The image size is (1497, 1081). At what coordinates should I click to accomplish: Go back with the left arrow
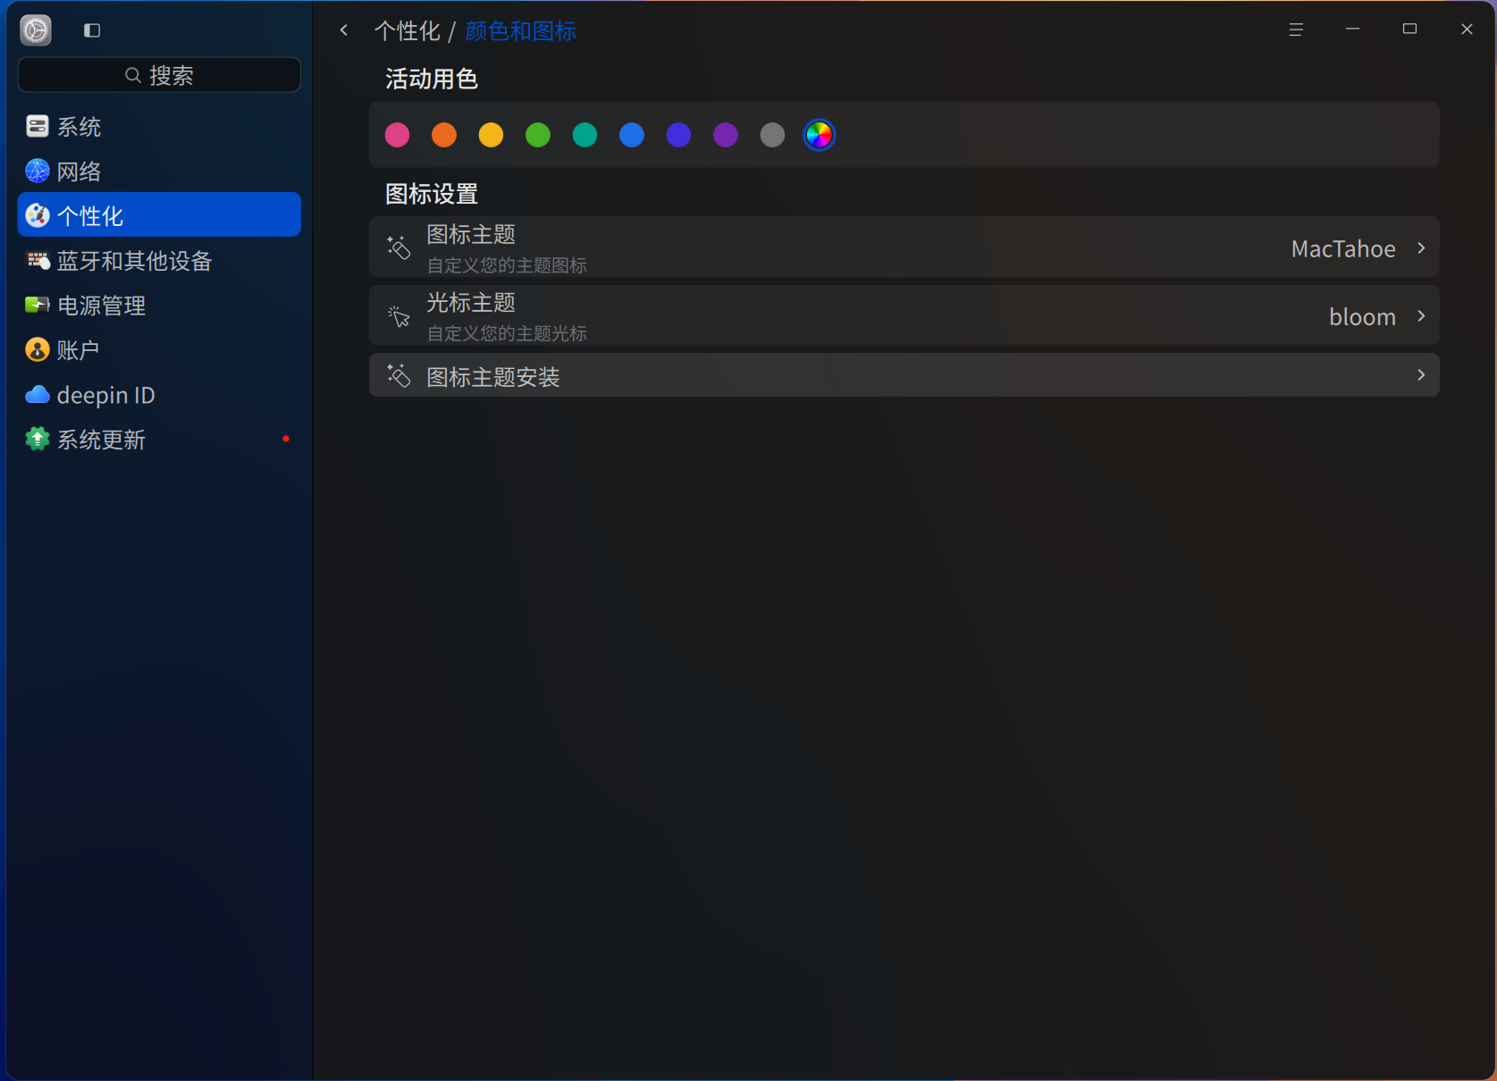point(344,30)
